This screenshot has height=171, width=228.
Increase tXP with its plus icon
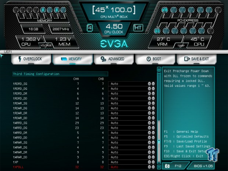click(149, 162)
